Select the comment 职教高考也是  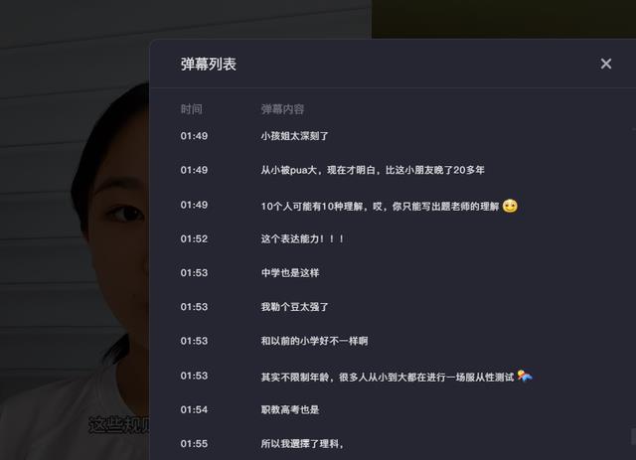(289, 409)
